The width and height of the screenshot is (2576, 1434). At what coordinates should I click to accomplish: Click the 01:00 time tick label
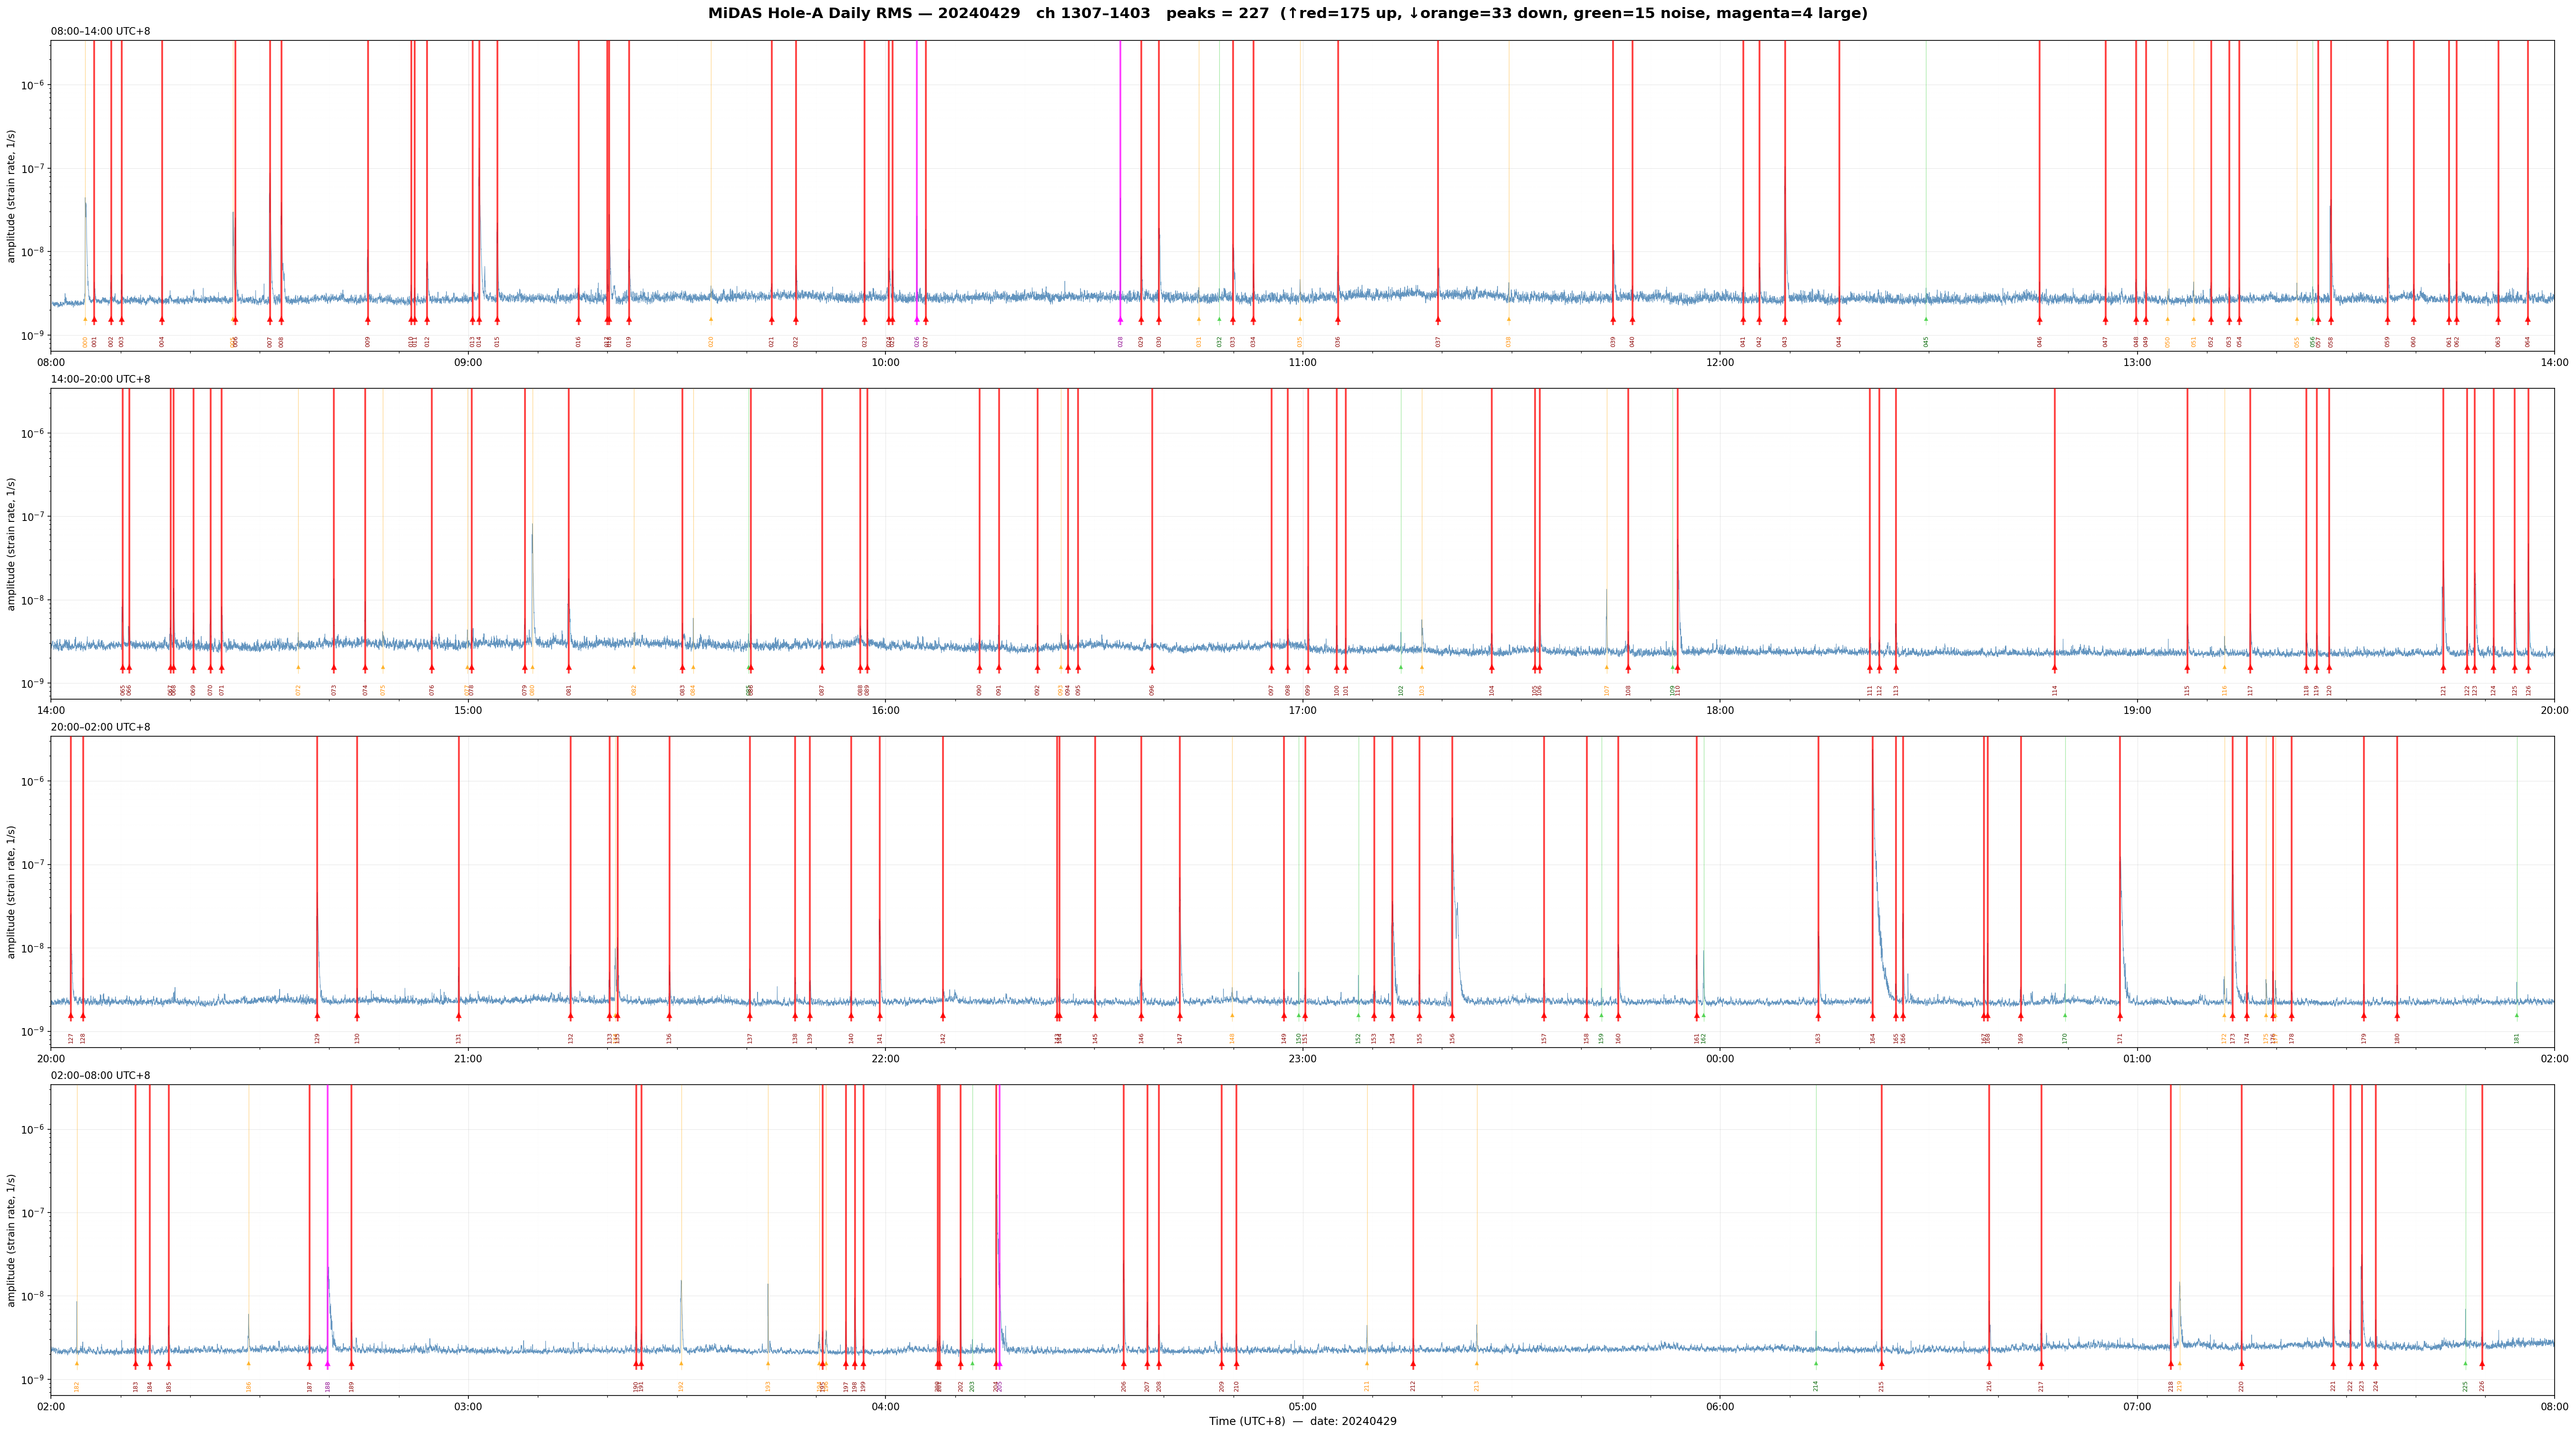2137,1058
